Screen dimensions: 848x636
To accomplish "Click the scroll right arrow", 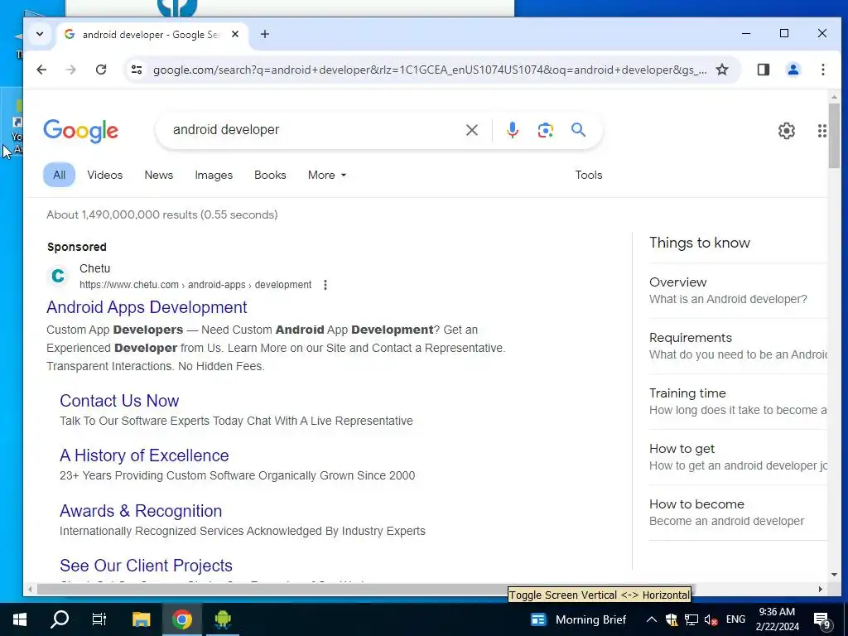I will click(x=821, y=589).
